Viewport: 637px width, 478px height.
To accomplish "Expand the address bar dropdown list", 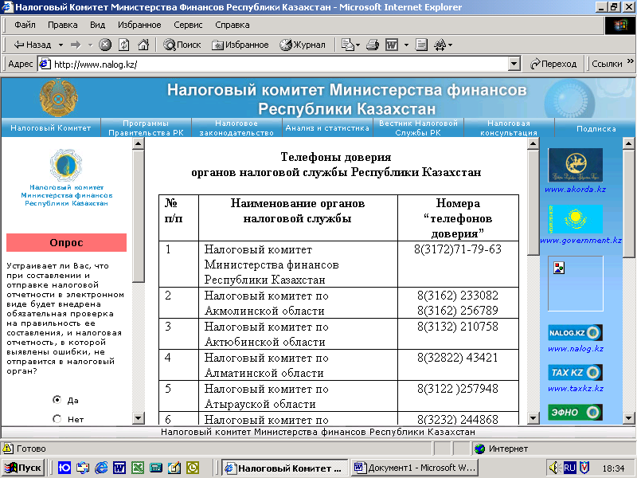I will 514,64.
